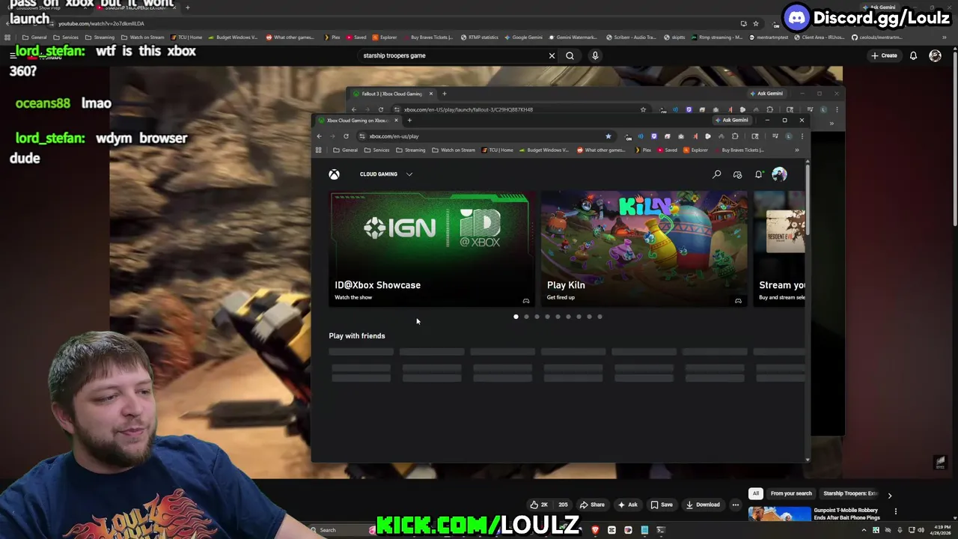Select the last carousel page dot
Image resolution: width=958 pixels, height=539 pixels.
point(599,317)
